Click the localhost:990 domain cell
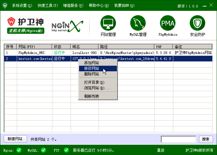 tap(84, 53)
